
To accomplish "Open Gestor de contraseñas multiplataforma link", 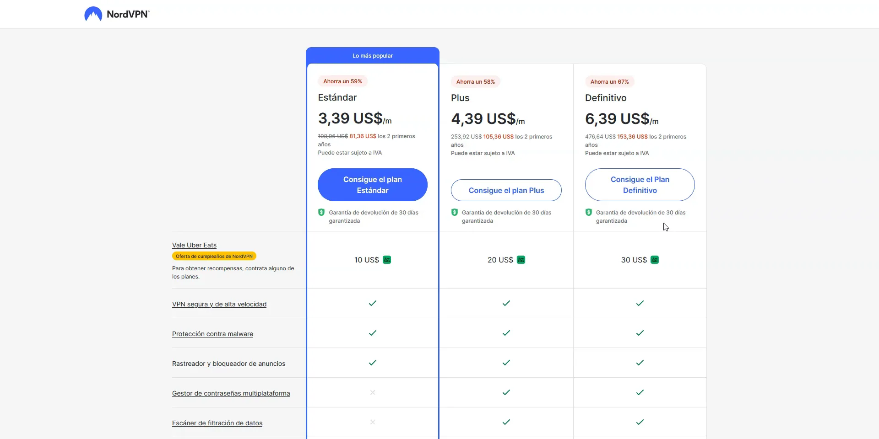I will click(231, 393).
